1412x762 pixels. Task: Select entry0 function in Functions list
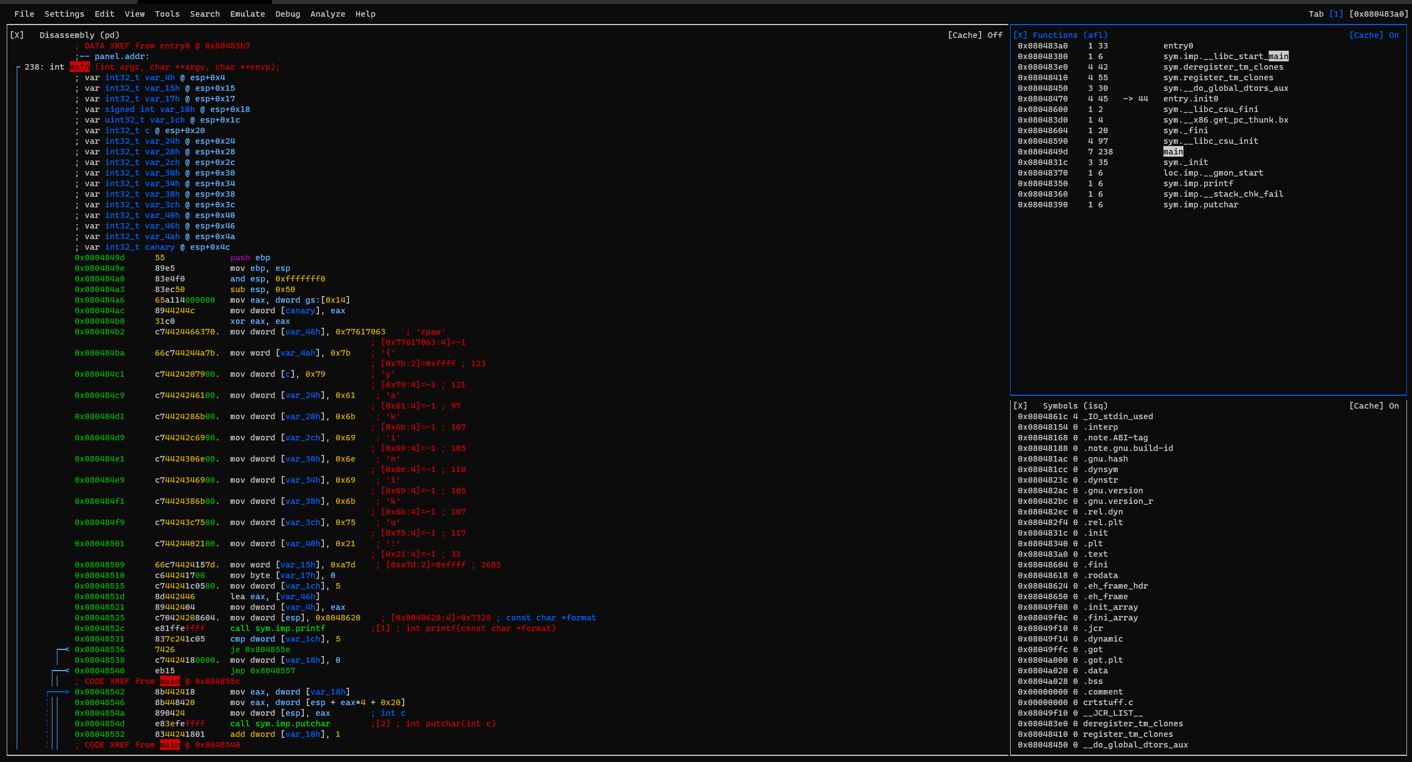[x=1178, y=46]
